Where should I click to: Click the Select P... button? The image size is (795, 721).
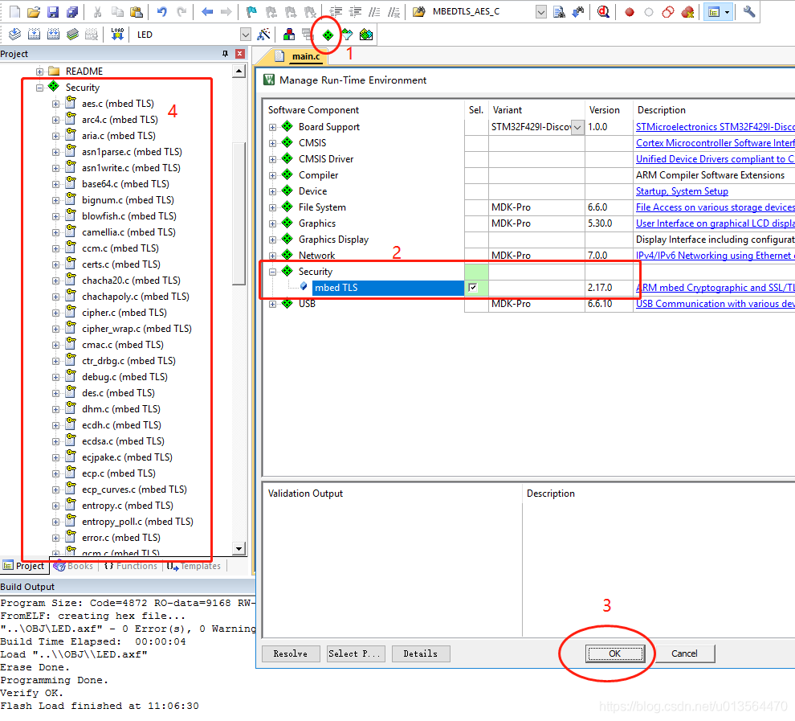tap(356, 653)
